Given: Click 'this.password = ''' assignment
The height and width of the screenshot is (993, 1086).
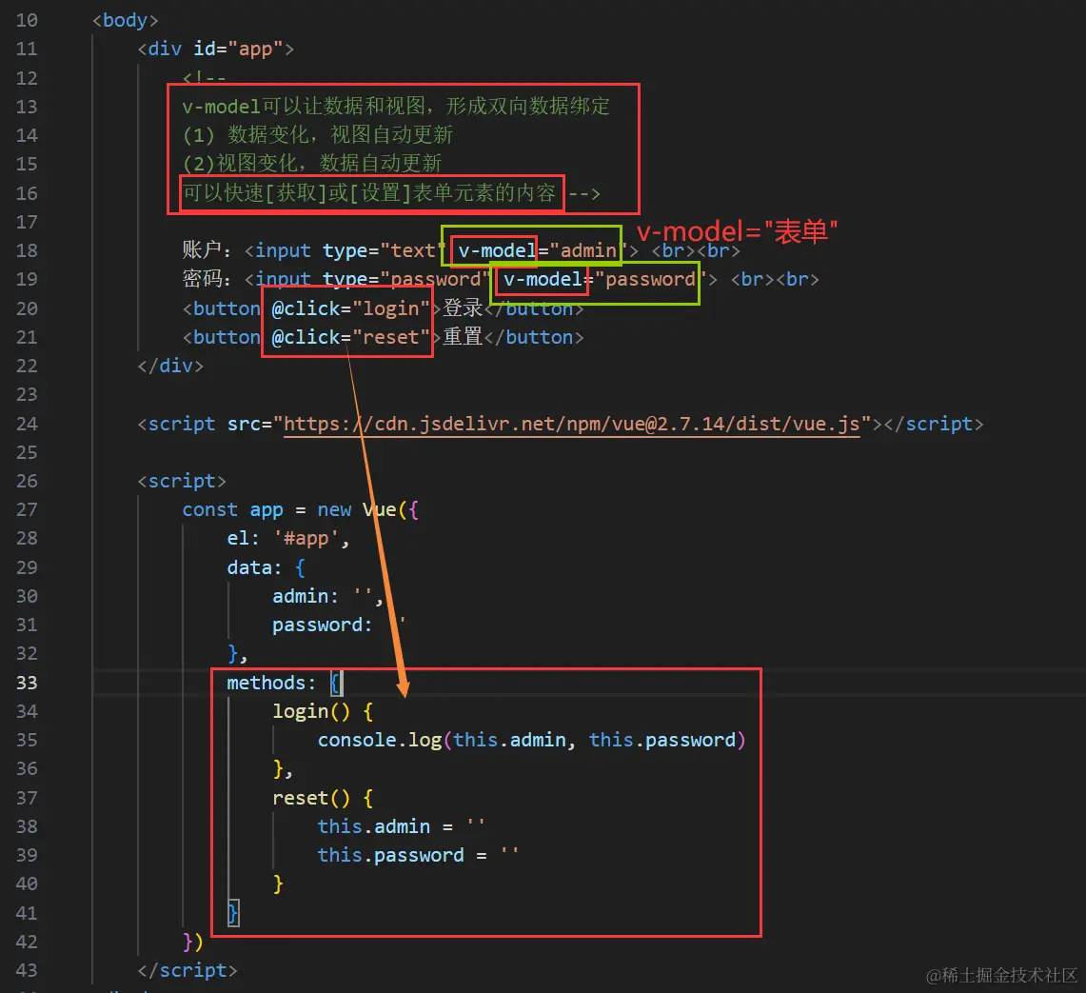Looking at the screenshot, I should pos(418,855).
